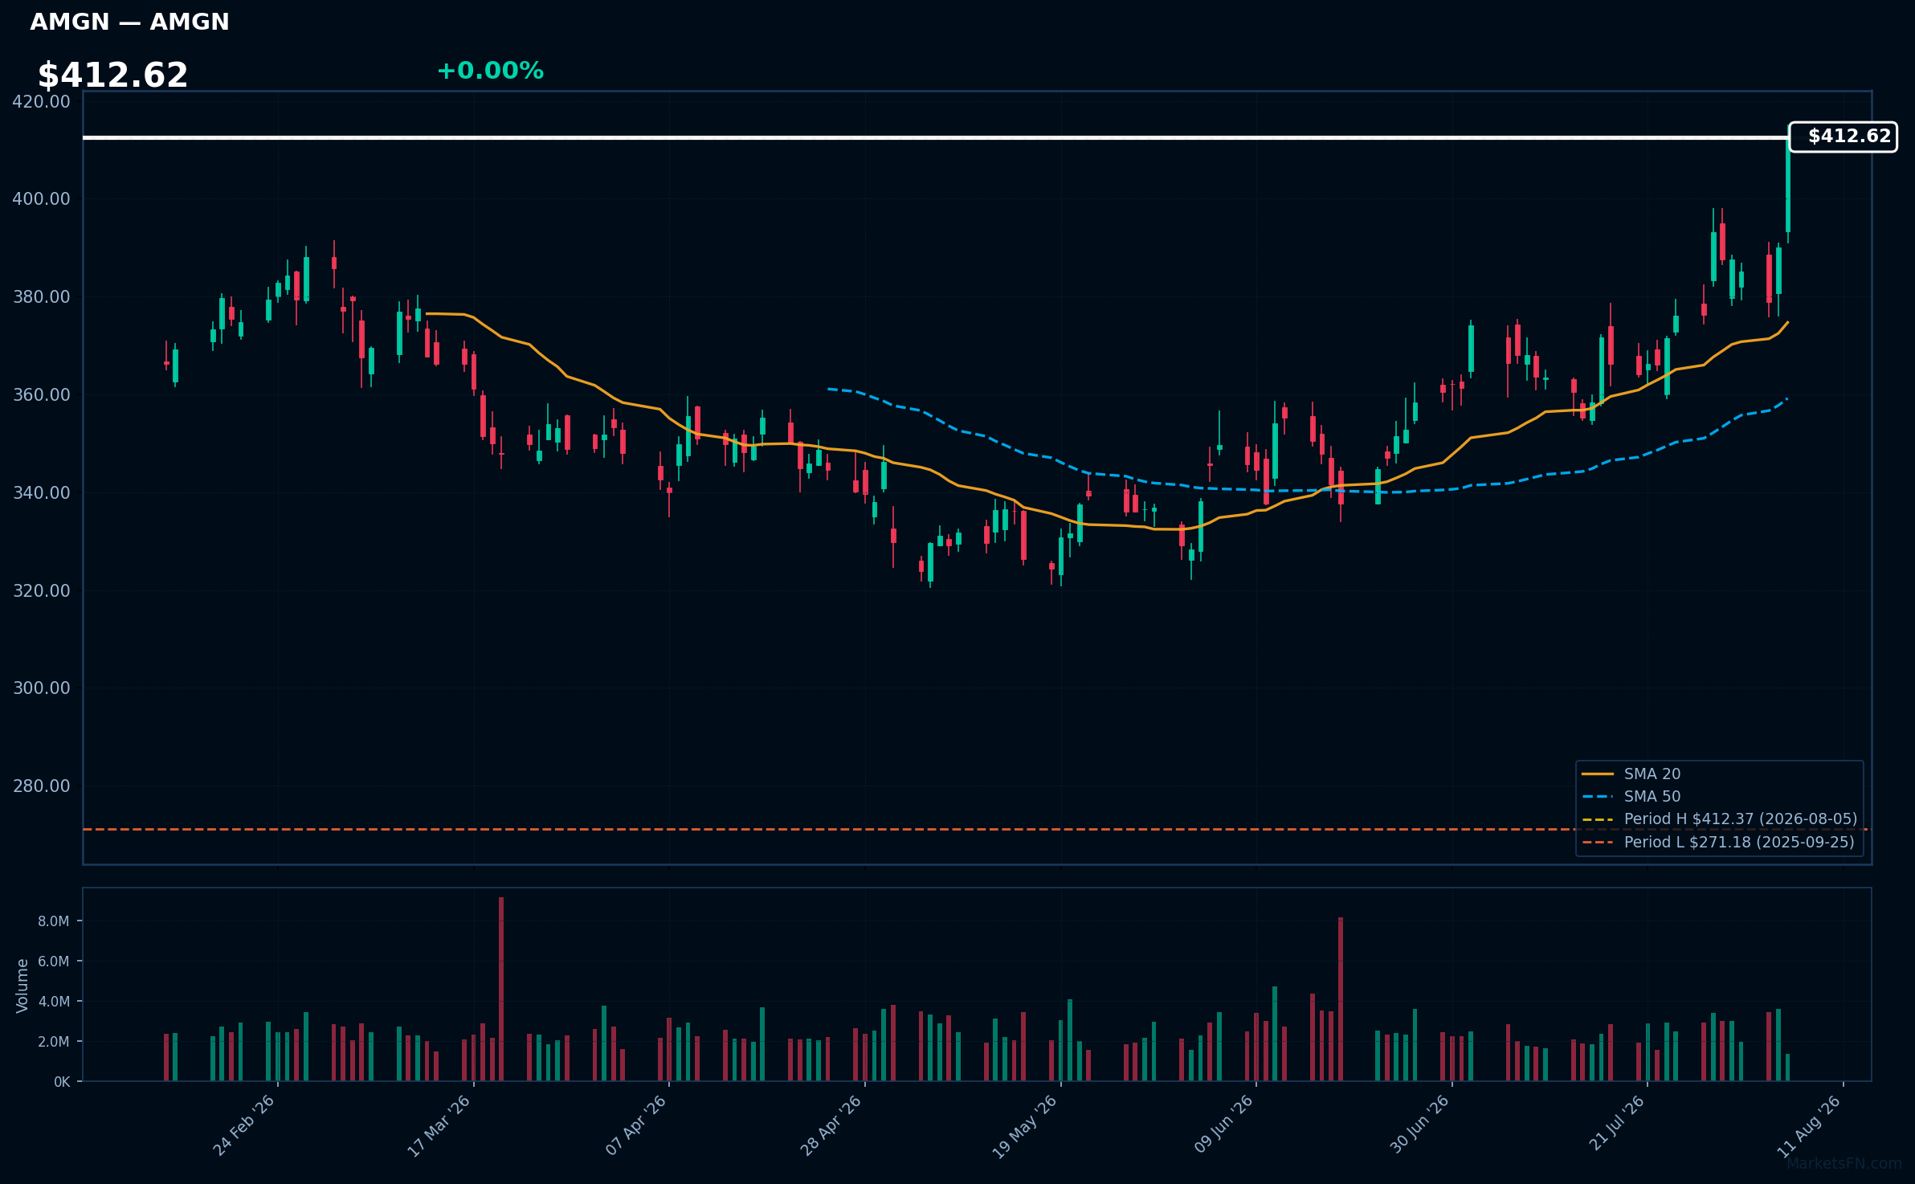Viewport: 1915px width, 1184px height.
Task: Click Period L $271.18 legend entry
Action: [x=1717, y=842]
